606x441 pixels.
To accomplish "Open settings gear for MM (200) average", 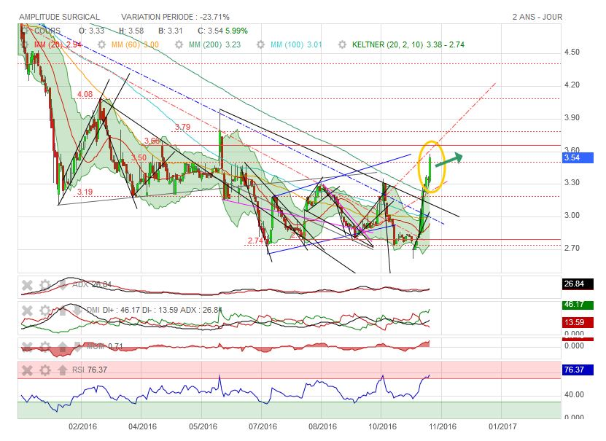I will point(179,44).
